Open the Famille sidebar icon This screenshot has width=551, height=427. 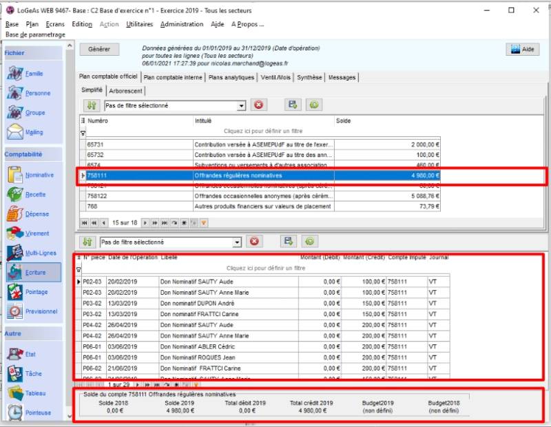point(15,74)
